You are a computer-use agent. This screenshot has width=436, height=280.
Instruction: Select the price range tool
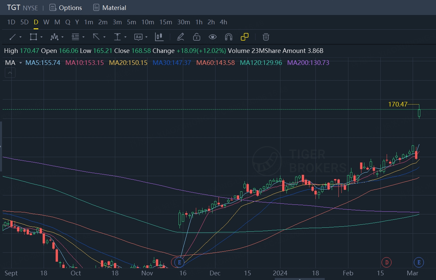tap(118, 37)
